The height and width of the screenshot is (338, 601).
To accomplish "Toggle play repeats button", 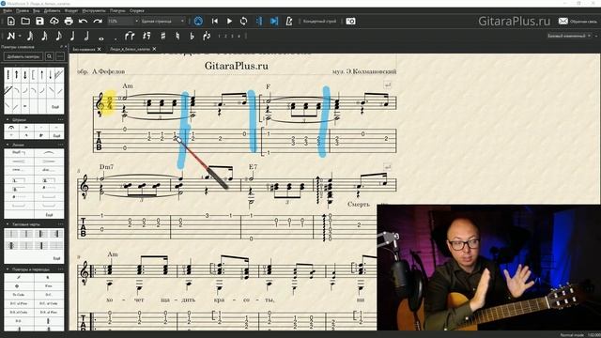I will (x=259, y=21).
